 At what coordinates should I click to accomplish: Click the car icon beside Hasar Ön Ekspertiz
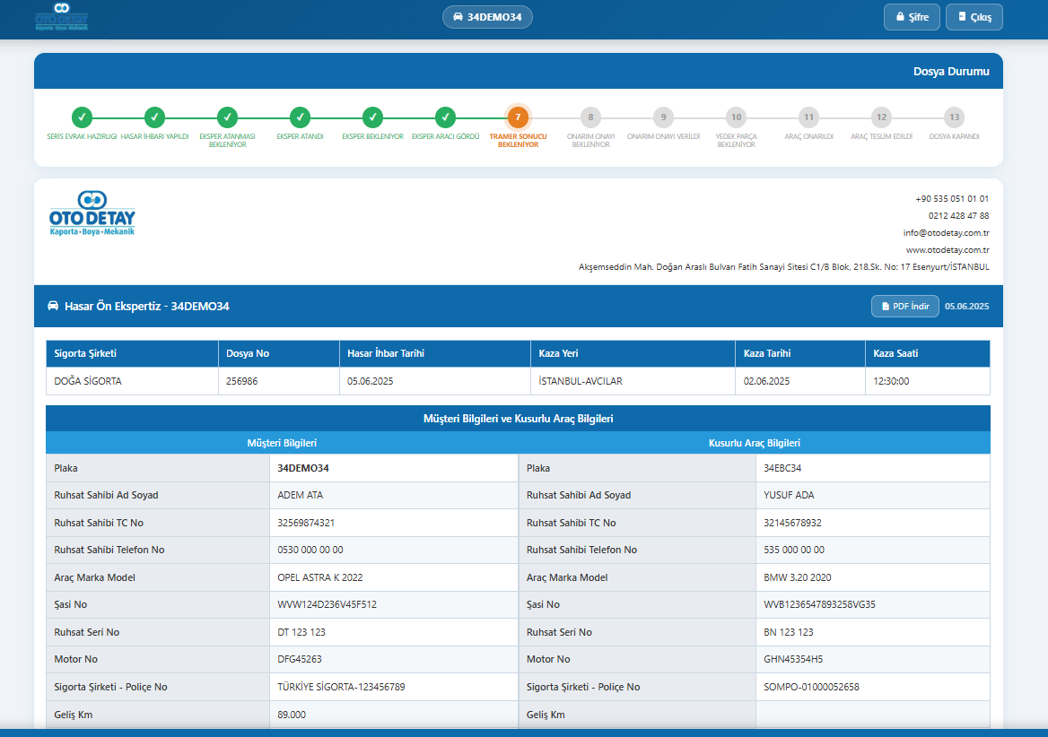(53, 307)
